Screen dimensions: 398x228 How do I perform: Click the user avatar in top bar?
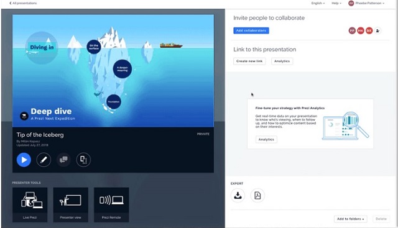point(351,3)
